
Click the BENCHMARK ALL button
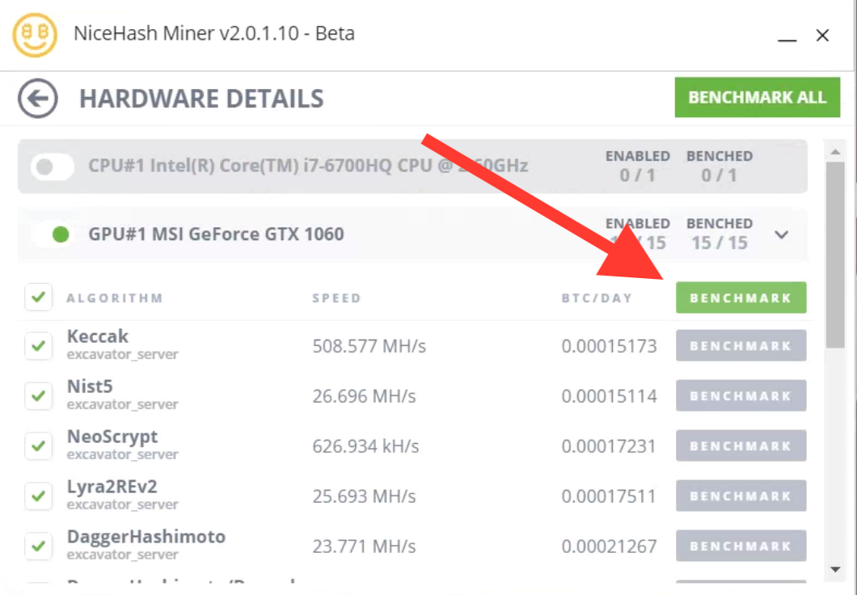tap(757, 97)
